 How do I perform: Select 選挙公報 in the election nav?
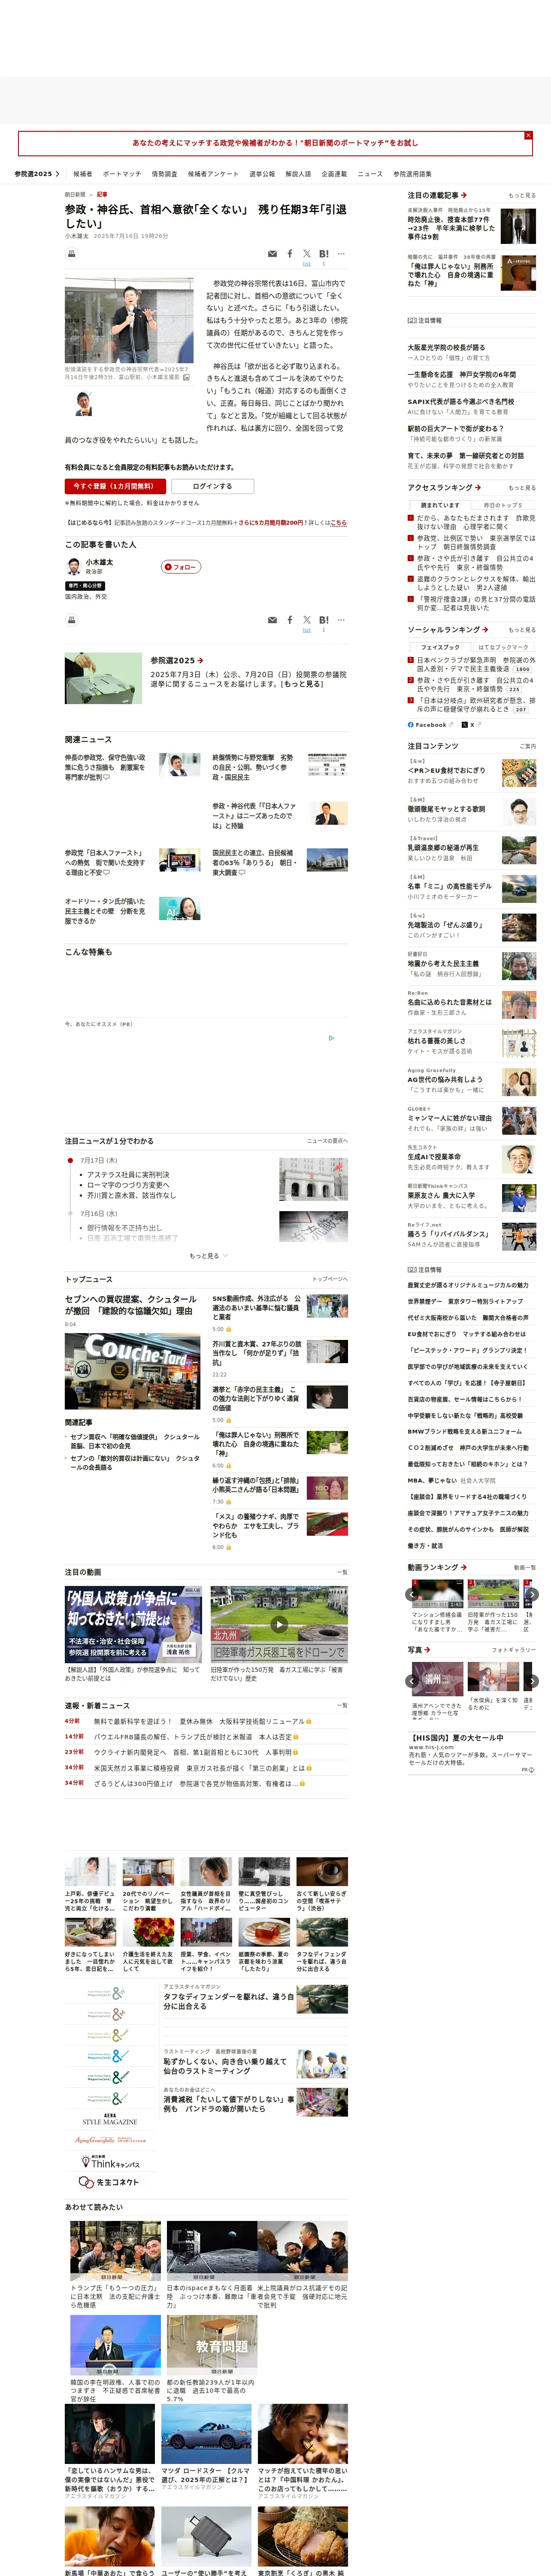[262, 174]
